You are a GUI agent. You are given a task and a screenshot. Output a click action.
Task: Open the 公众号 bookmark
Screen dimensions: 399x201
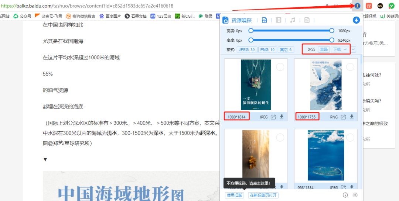(x=22, y=16)
